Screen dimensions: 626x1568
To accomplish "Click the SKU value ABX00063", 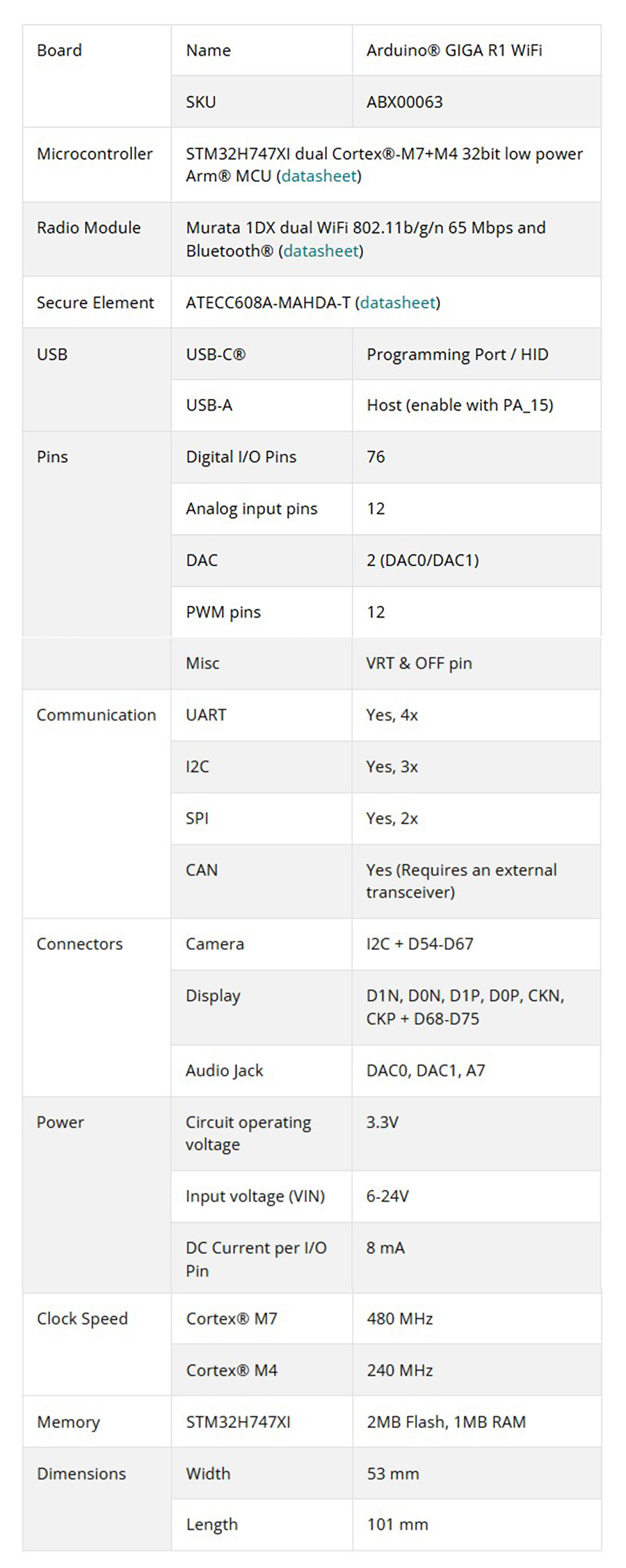I will 405,102.
